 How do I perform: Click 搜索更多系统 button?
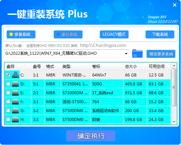pyautogui.click(x=161, y=54)
